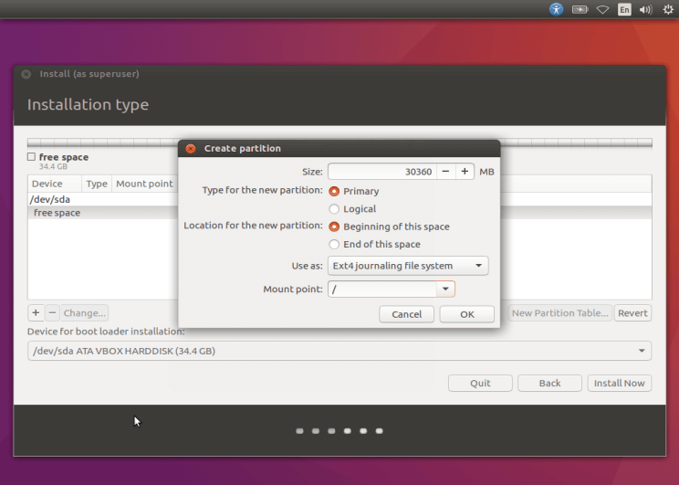Open the Ext4 journaling file system dropdown
This screenshot has width=679, height=485.
click(x=409, y=266)
